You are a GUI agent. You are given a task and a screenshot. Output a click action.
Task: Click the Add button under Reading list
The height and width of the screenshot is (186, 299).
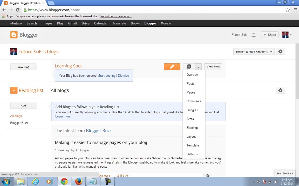click(23, 105)
